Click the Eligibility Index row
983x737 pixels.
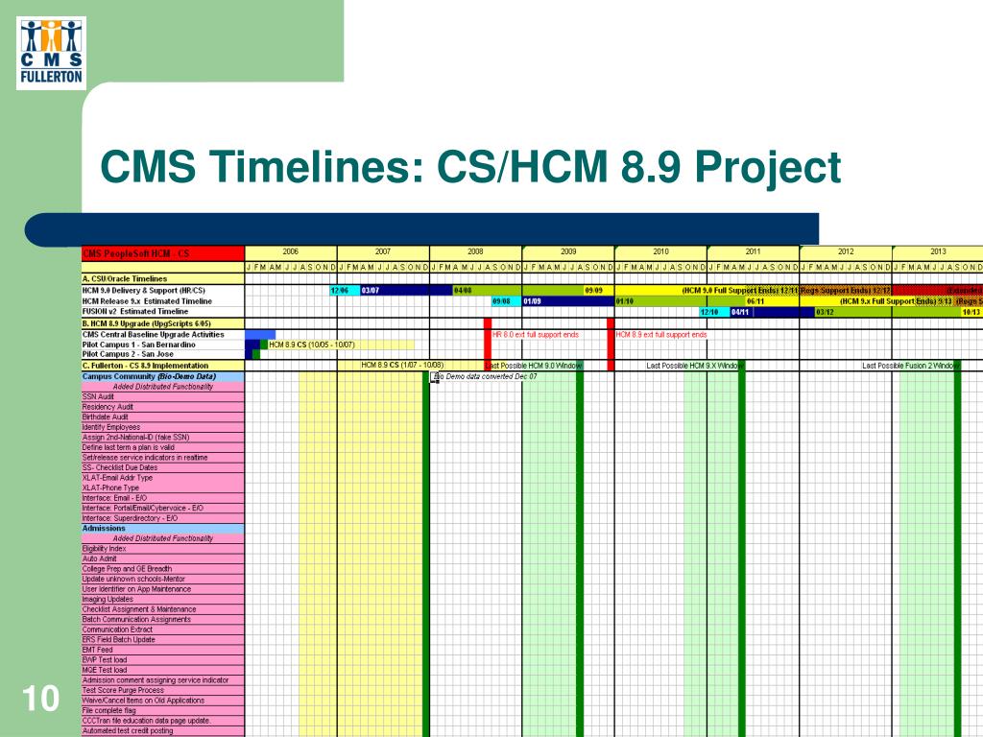click(x=163, y=548)
